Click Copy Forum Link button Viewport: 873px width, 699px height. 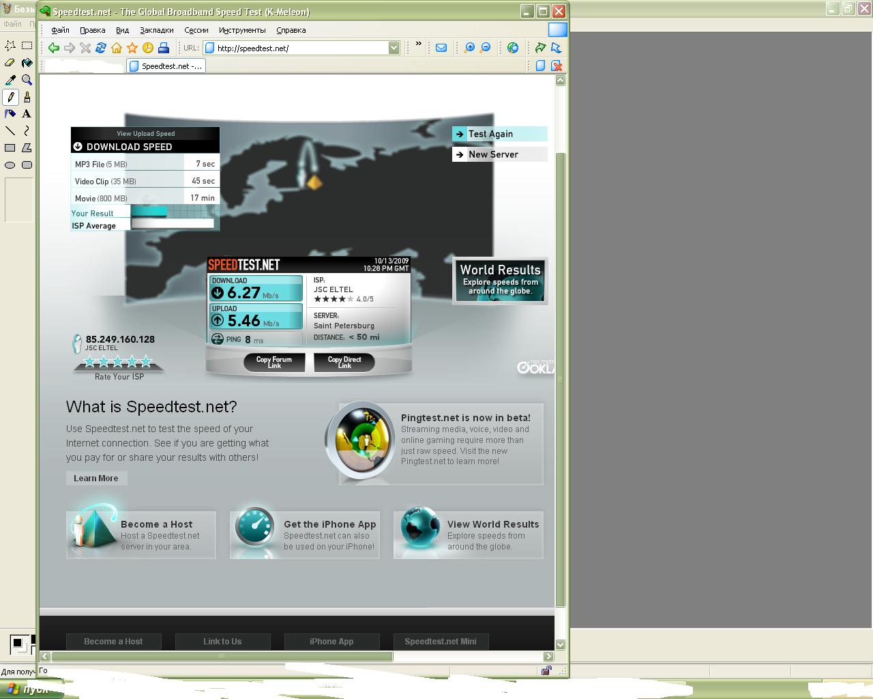(x=274, y=362)
